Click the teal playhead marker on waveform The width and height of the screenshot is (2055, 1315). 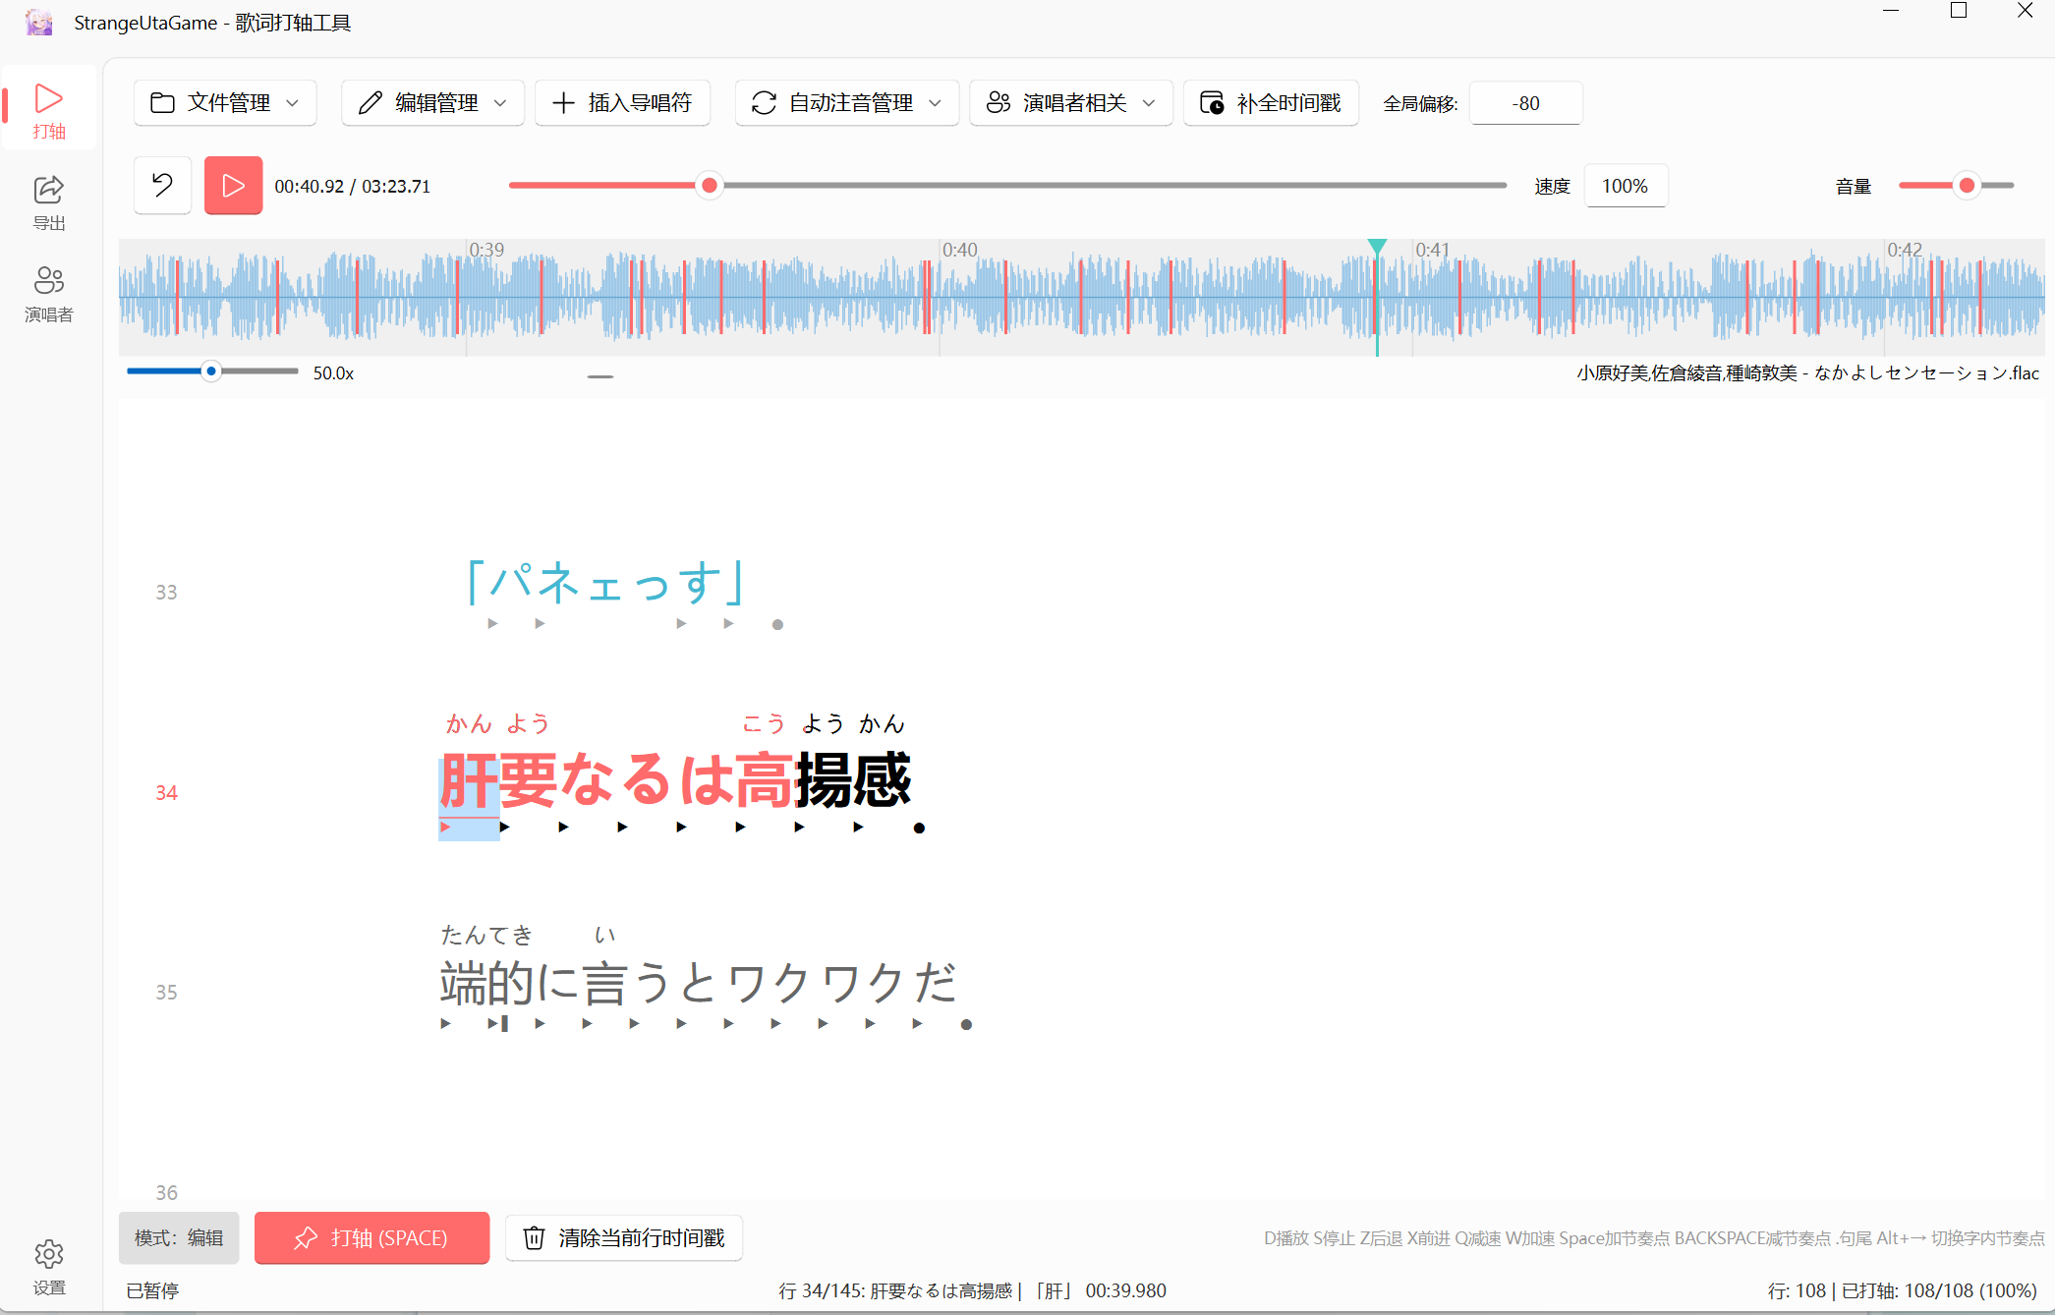point(1377,247)
